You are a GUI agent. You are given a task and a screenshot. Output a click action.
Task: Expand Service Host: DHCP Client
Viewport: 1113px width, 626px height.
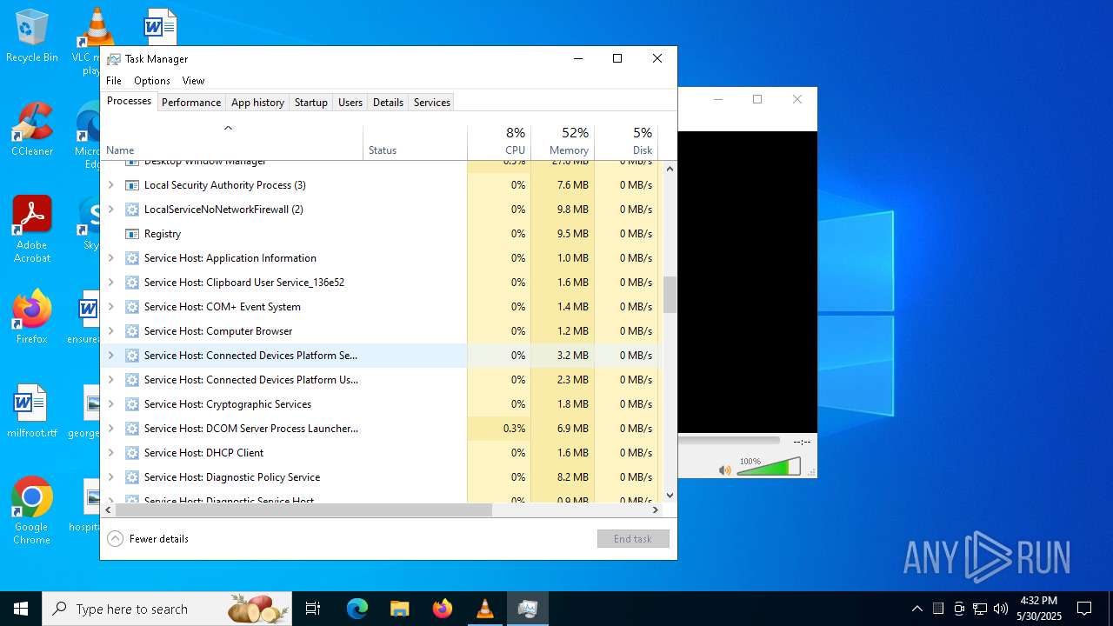tap(110, 453)
